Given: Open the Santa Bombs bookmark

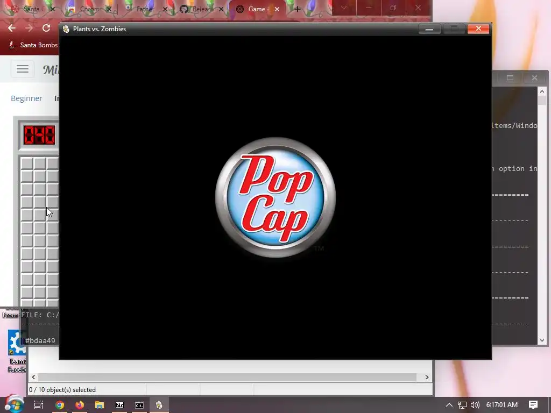Looking at the screenshot, I should (33, 45).
